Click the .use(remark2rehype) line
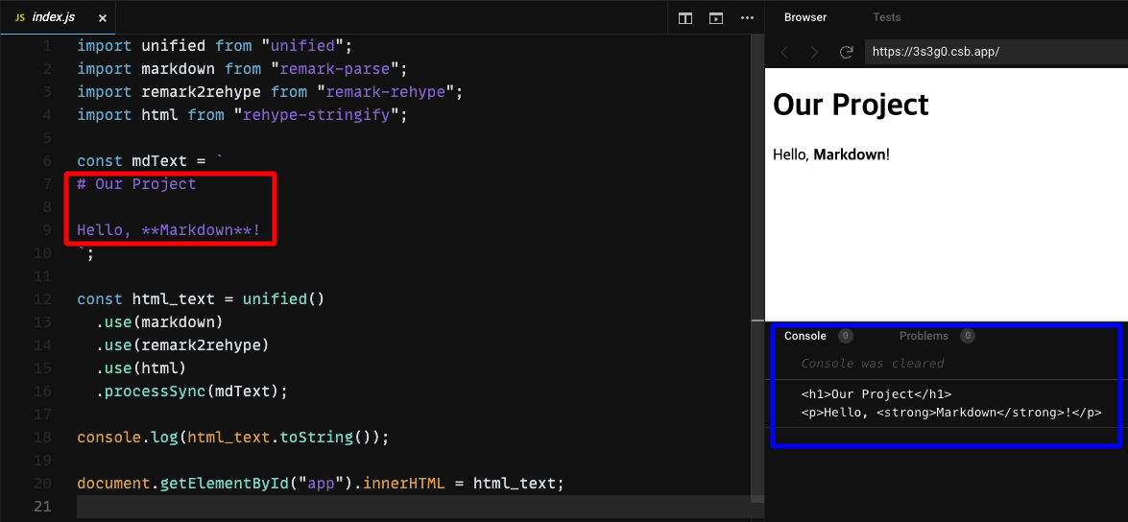This screenshot has height=522, width=1128. point(182,345)
